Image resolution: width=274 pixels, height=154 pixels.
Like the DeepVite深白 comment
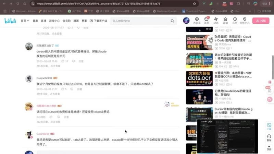[62, 89]
